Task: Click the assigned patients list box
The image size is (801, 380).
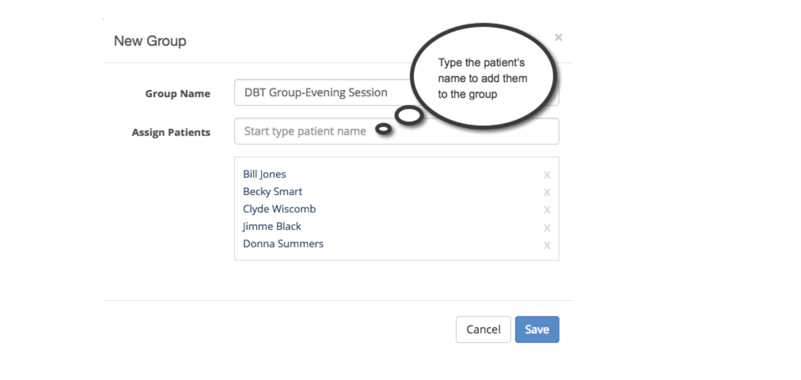Action: click(x=396, y=207)
